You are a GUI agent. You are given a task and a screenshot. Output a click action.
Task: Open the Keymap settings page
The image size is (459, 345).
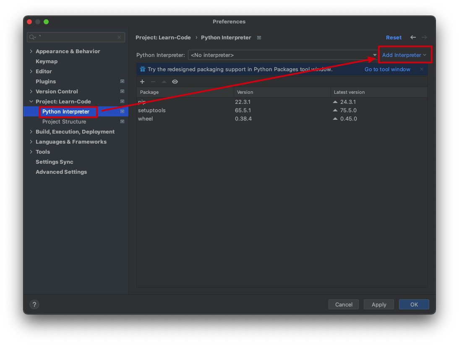click(x=47, y=61)
